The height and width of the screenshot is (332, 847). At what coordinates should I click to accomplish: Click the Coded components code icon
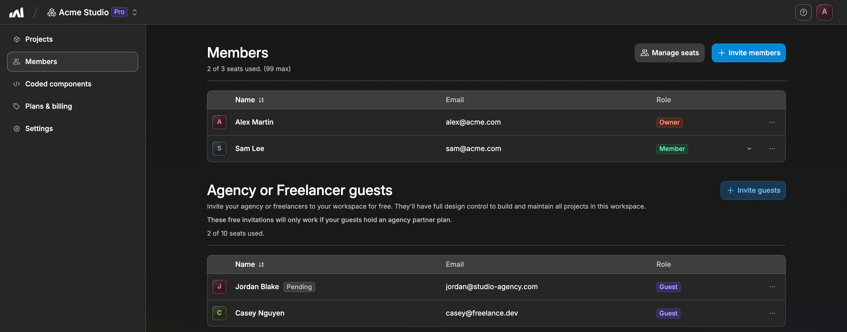coord(16,84)
